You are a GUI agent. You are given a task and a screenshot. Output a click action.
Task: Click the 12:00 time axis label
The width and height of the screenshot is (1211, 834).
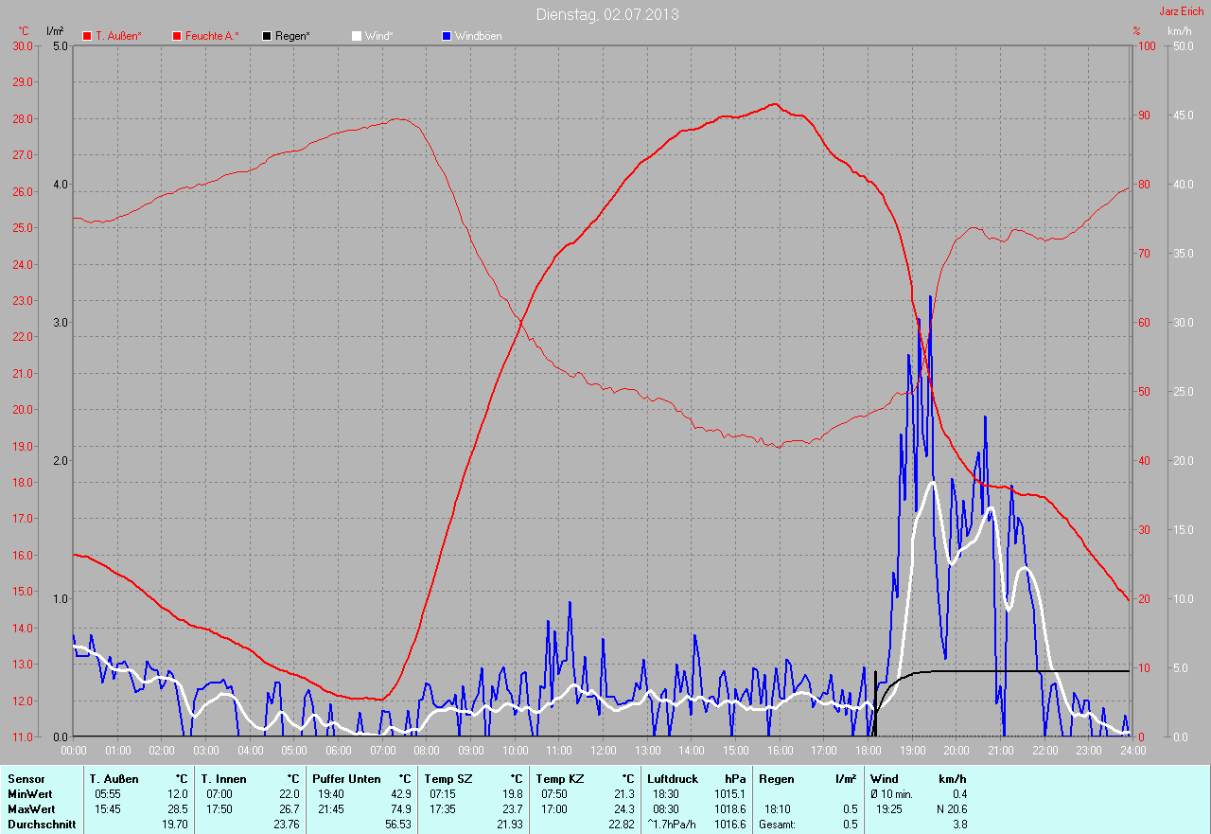(603, 751)
